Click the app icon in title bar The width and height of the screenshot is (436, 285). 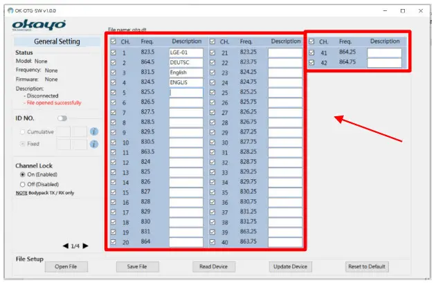coord(10,10)
